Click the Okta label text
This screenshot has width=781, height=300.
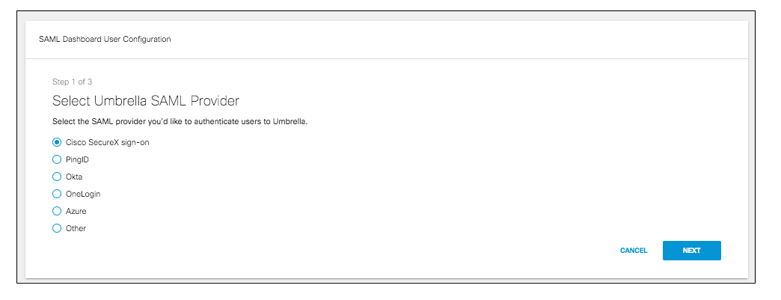coord(74,177)
